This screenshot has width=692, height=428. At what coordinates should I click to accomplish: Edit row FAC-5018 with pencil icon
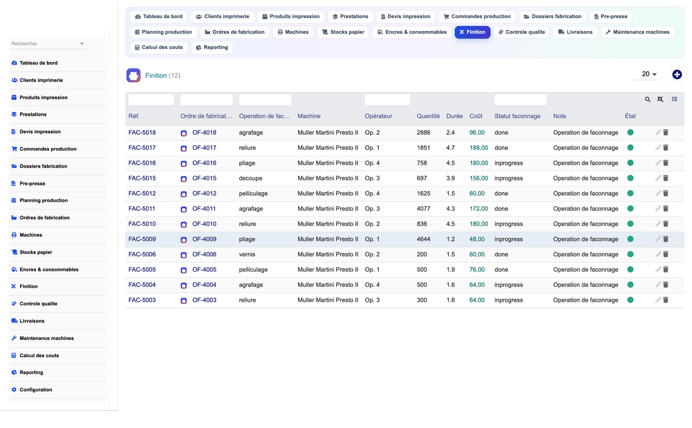tap(658, 132)
